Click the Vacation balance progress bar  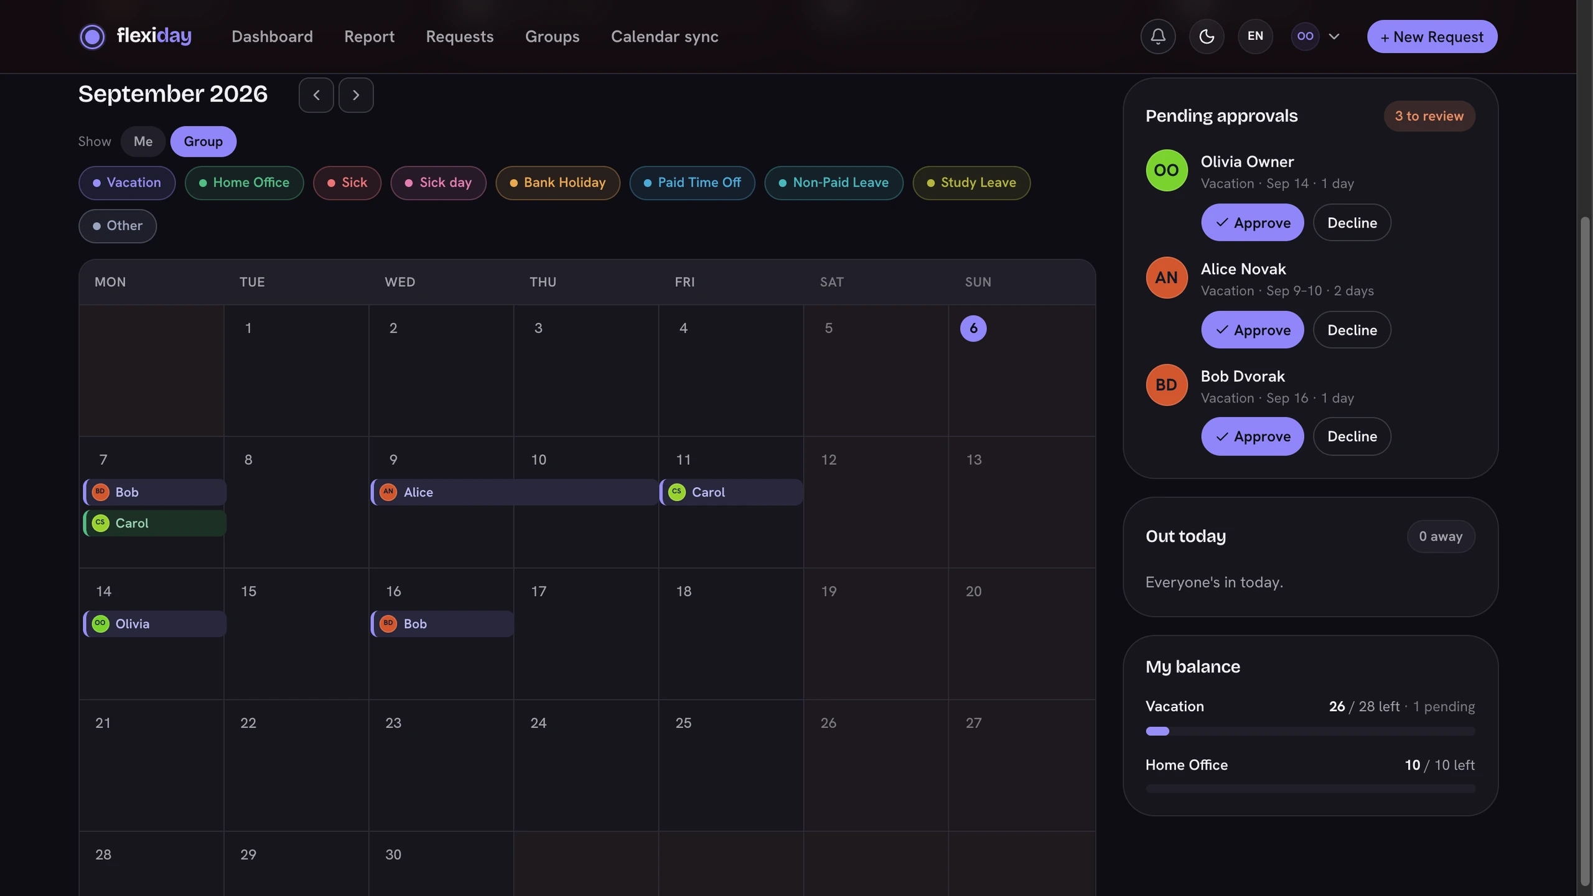[1310, 731]
